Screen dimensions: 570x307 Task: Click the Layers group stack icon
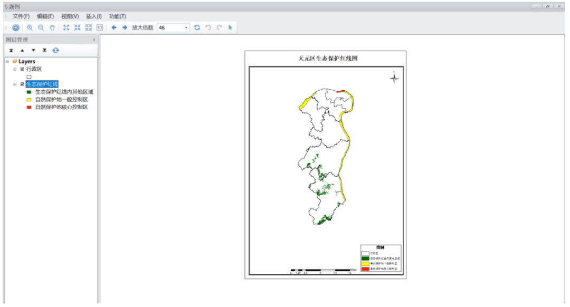point(15,61)
